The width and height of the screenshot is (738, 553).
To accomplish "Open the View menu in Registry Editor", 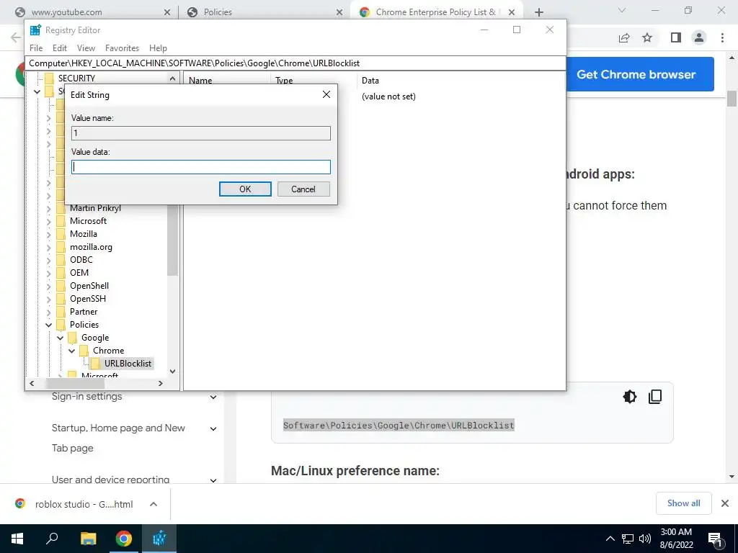I will tap(86, 48).
